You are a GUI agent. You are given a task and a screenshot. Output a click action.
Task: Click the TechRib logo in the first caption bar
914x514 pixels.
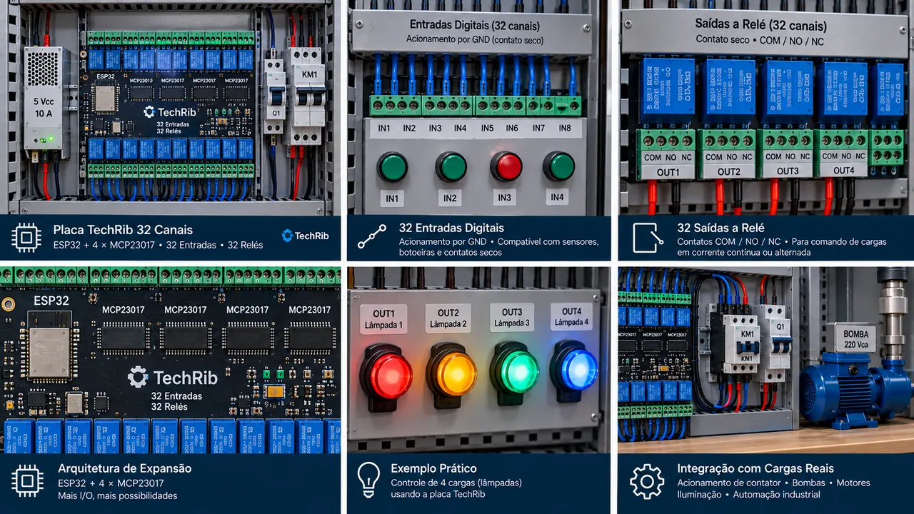[x=306, y=236]
